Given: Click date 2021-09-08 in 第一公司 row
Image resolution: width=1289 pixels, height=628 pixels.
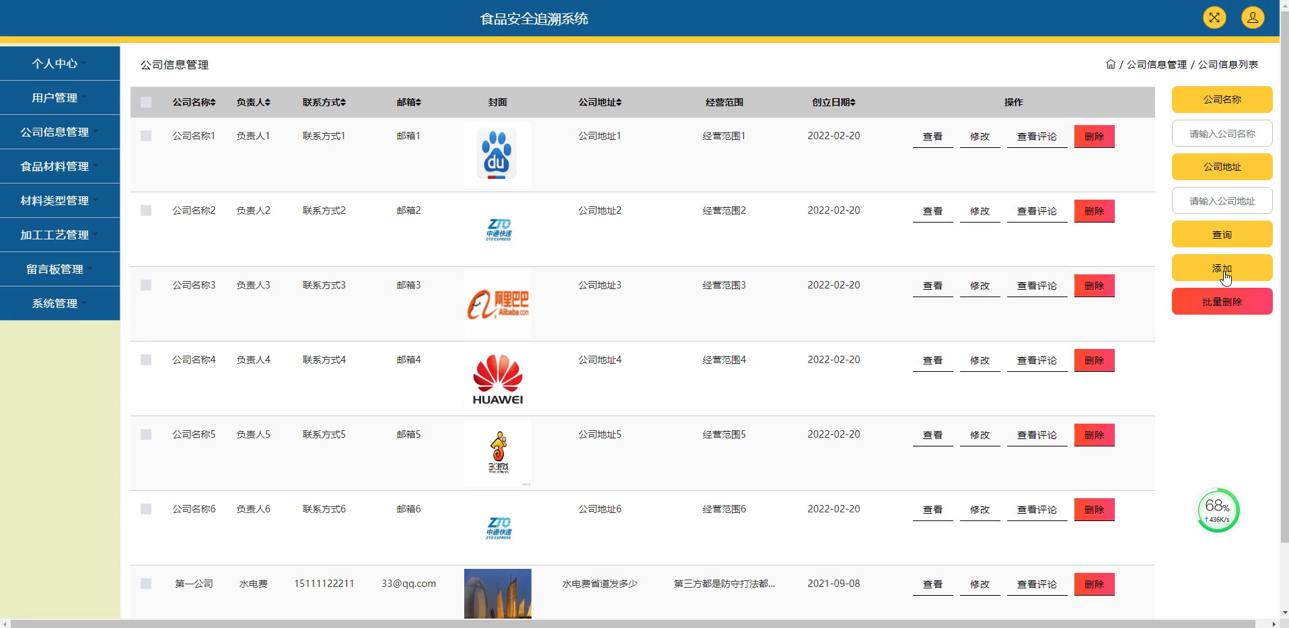Looking at the screenshot, I should pos(834,584).
